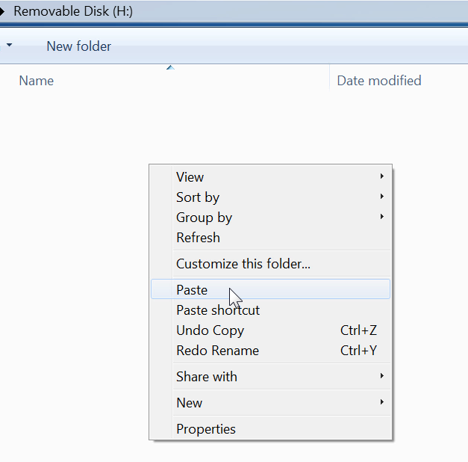Open the New submenu arrow
Screen dimensions: 468x462
pyautogui.click(x=381, y=402)
